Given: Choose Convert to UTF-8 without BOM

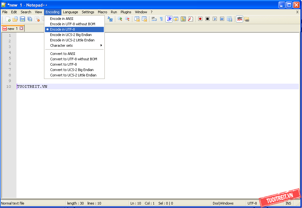Looking at the screenshot, I should tap(73, 59).
